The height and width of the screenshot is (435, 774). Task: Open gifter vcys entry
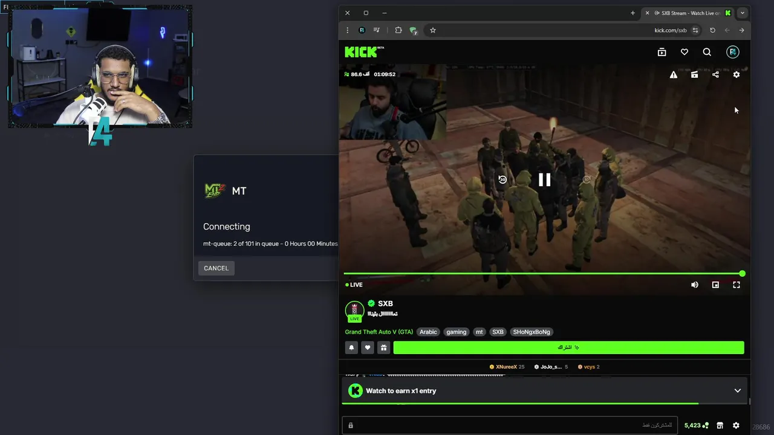pyautogui.click(x=588, y=367)
